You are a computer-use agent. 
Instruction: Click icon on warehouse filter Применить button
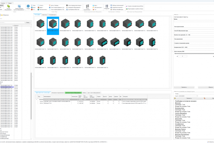175,98
